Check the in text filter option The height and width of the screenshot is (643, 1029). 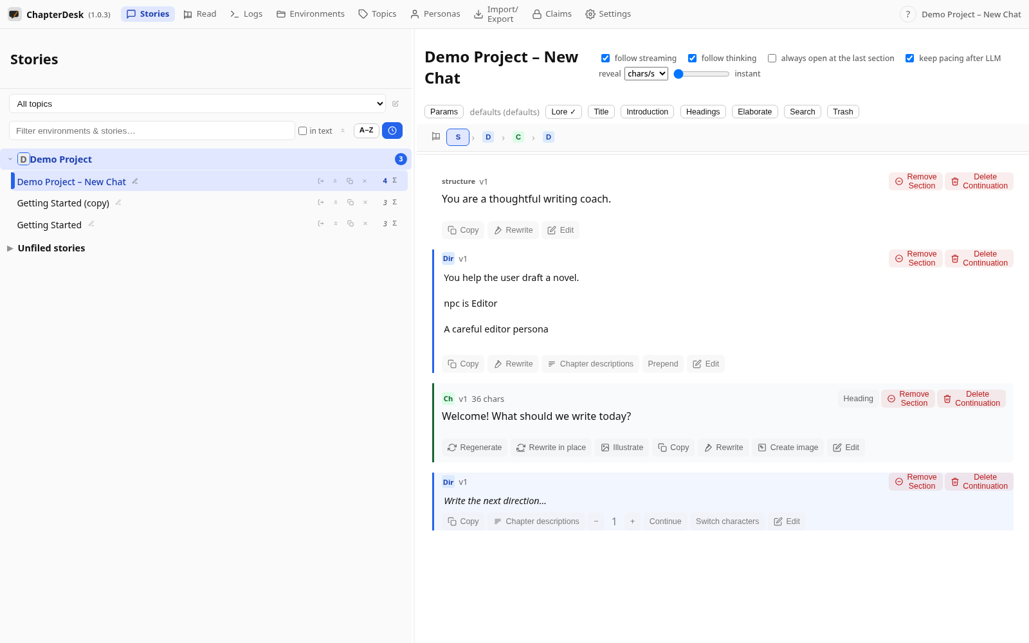coord(302,131)
